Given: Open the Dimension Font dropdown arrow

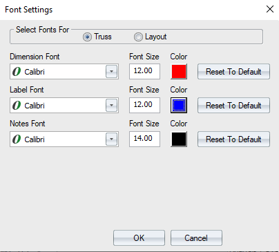Looking at the screenshot, I should pos(111,72).
